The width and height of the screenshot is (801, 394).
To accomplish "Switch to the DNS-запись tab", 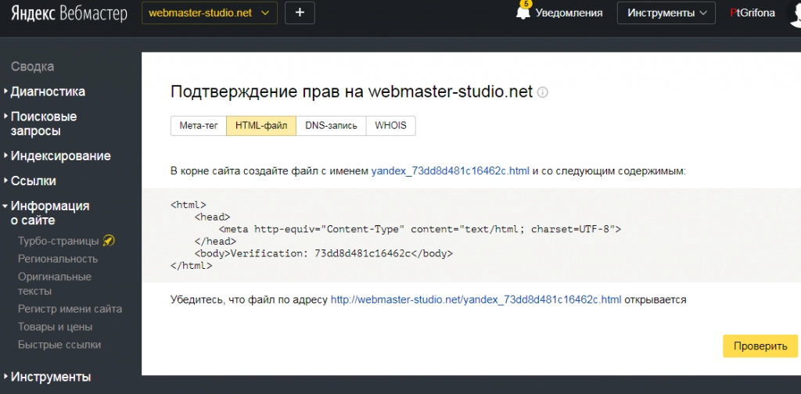I will click(331, 126).
